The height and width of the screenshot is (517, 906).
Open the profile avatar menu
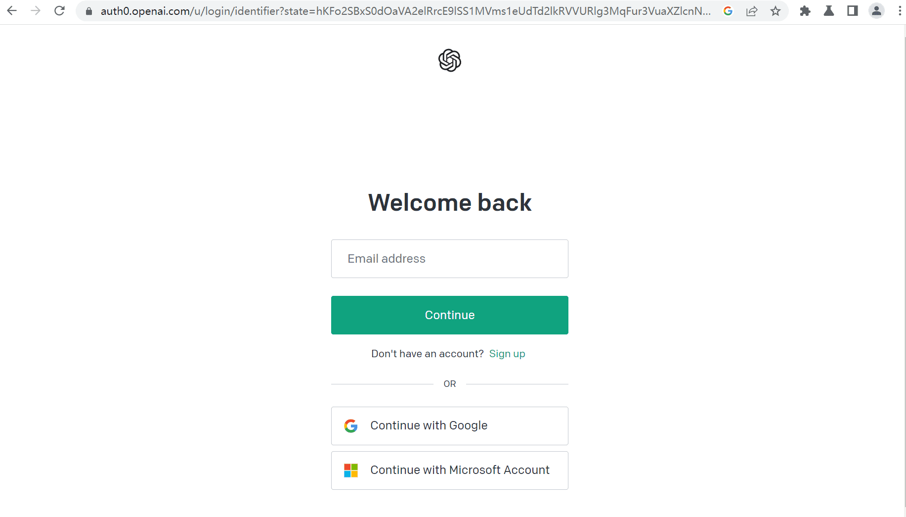(876, 11)
